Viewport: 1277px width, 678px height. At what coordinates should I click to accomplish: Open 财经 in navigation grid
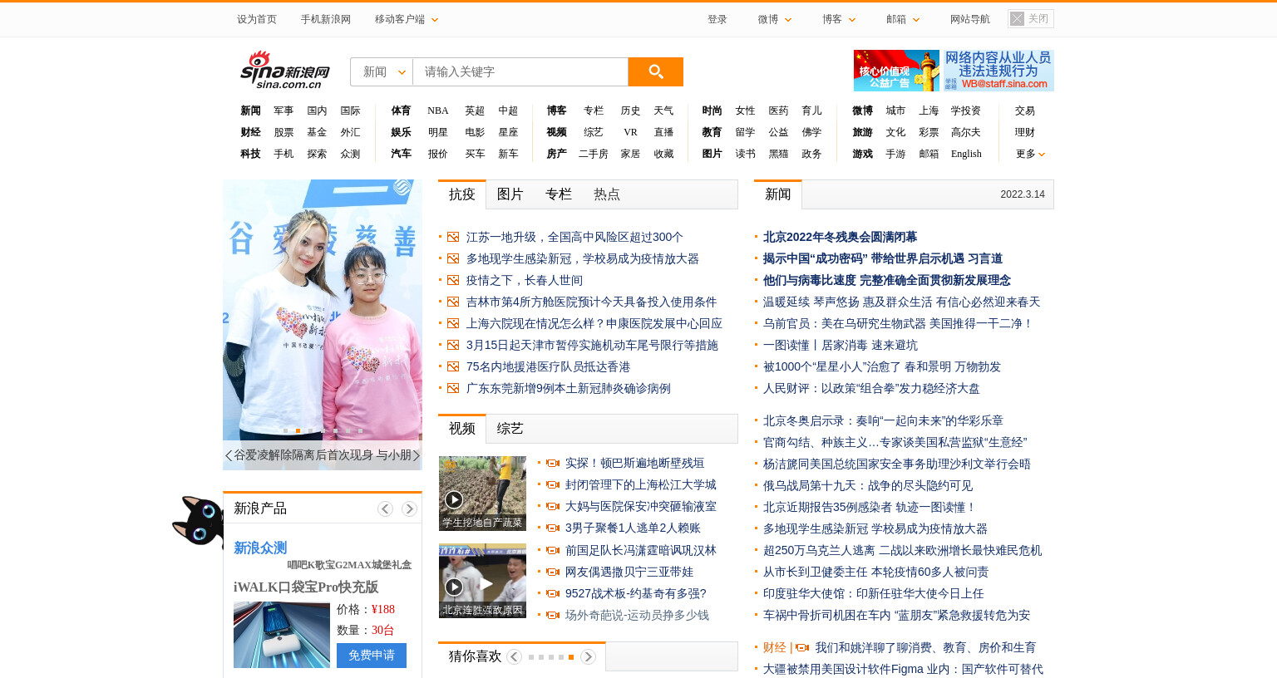250,132
